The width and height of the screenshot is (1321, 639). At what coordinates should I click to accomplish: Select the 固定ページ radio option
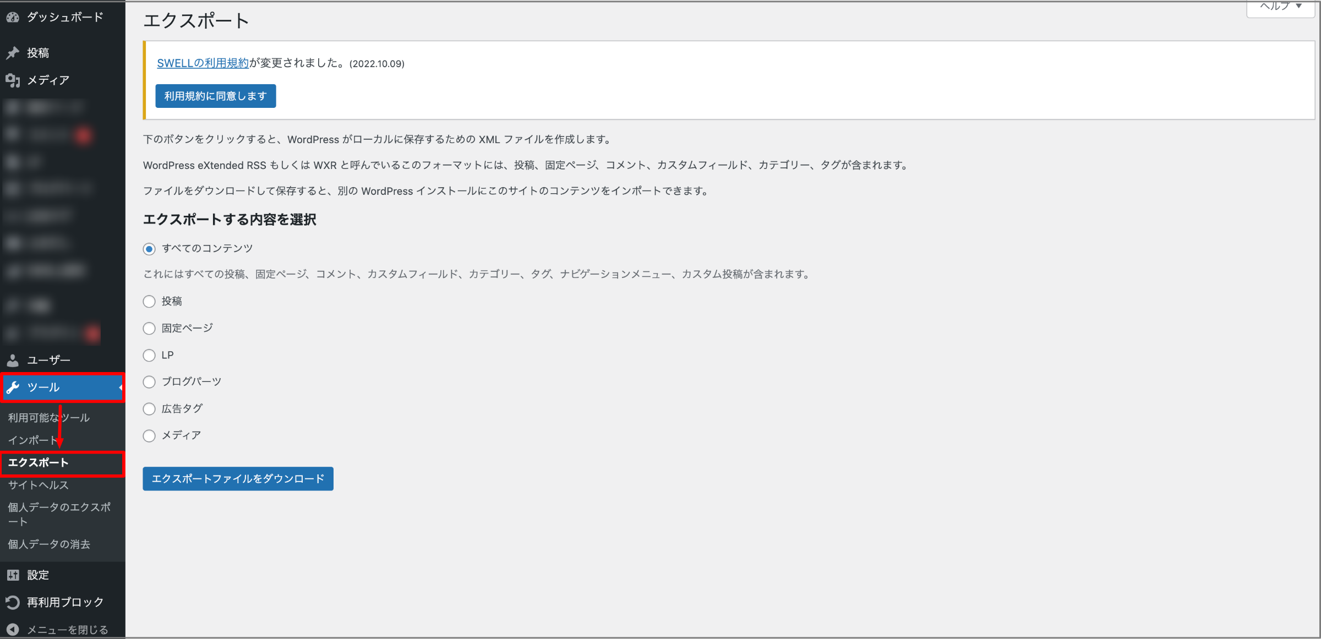point(149,329)
